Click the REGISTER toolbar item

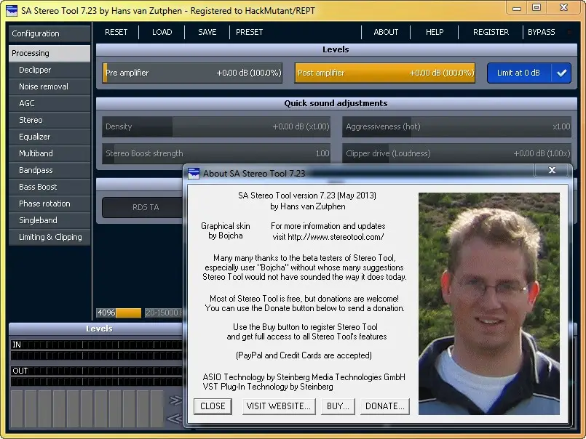tap(491, 32)
